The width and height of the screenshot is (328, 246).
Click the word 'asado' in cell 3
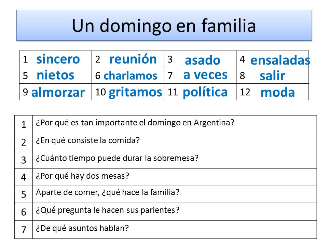[203, 60]
